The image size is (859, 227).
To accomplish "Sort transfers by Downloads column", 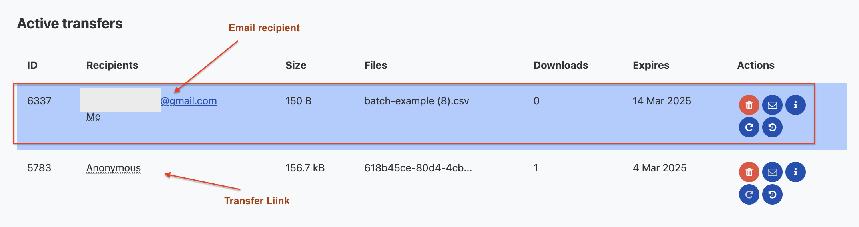I will 560,65.
